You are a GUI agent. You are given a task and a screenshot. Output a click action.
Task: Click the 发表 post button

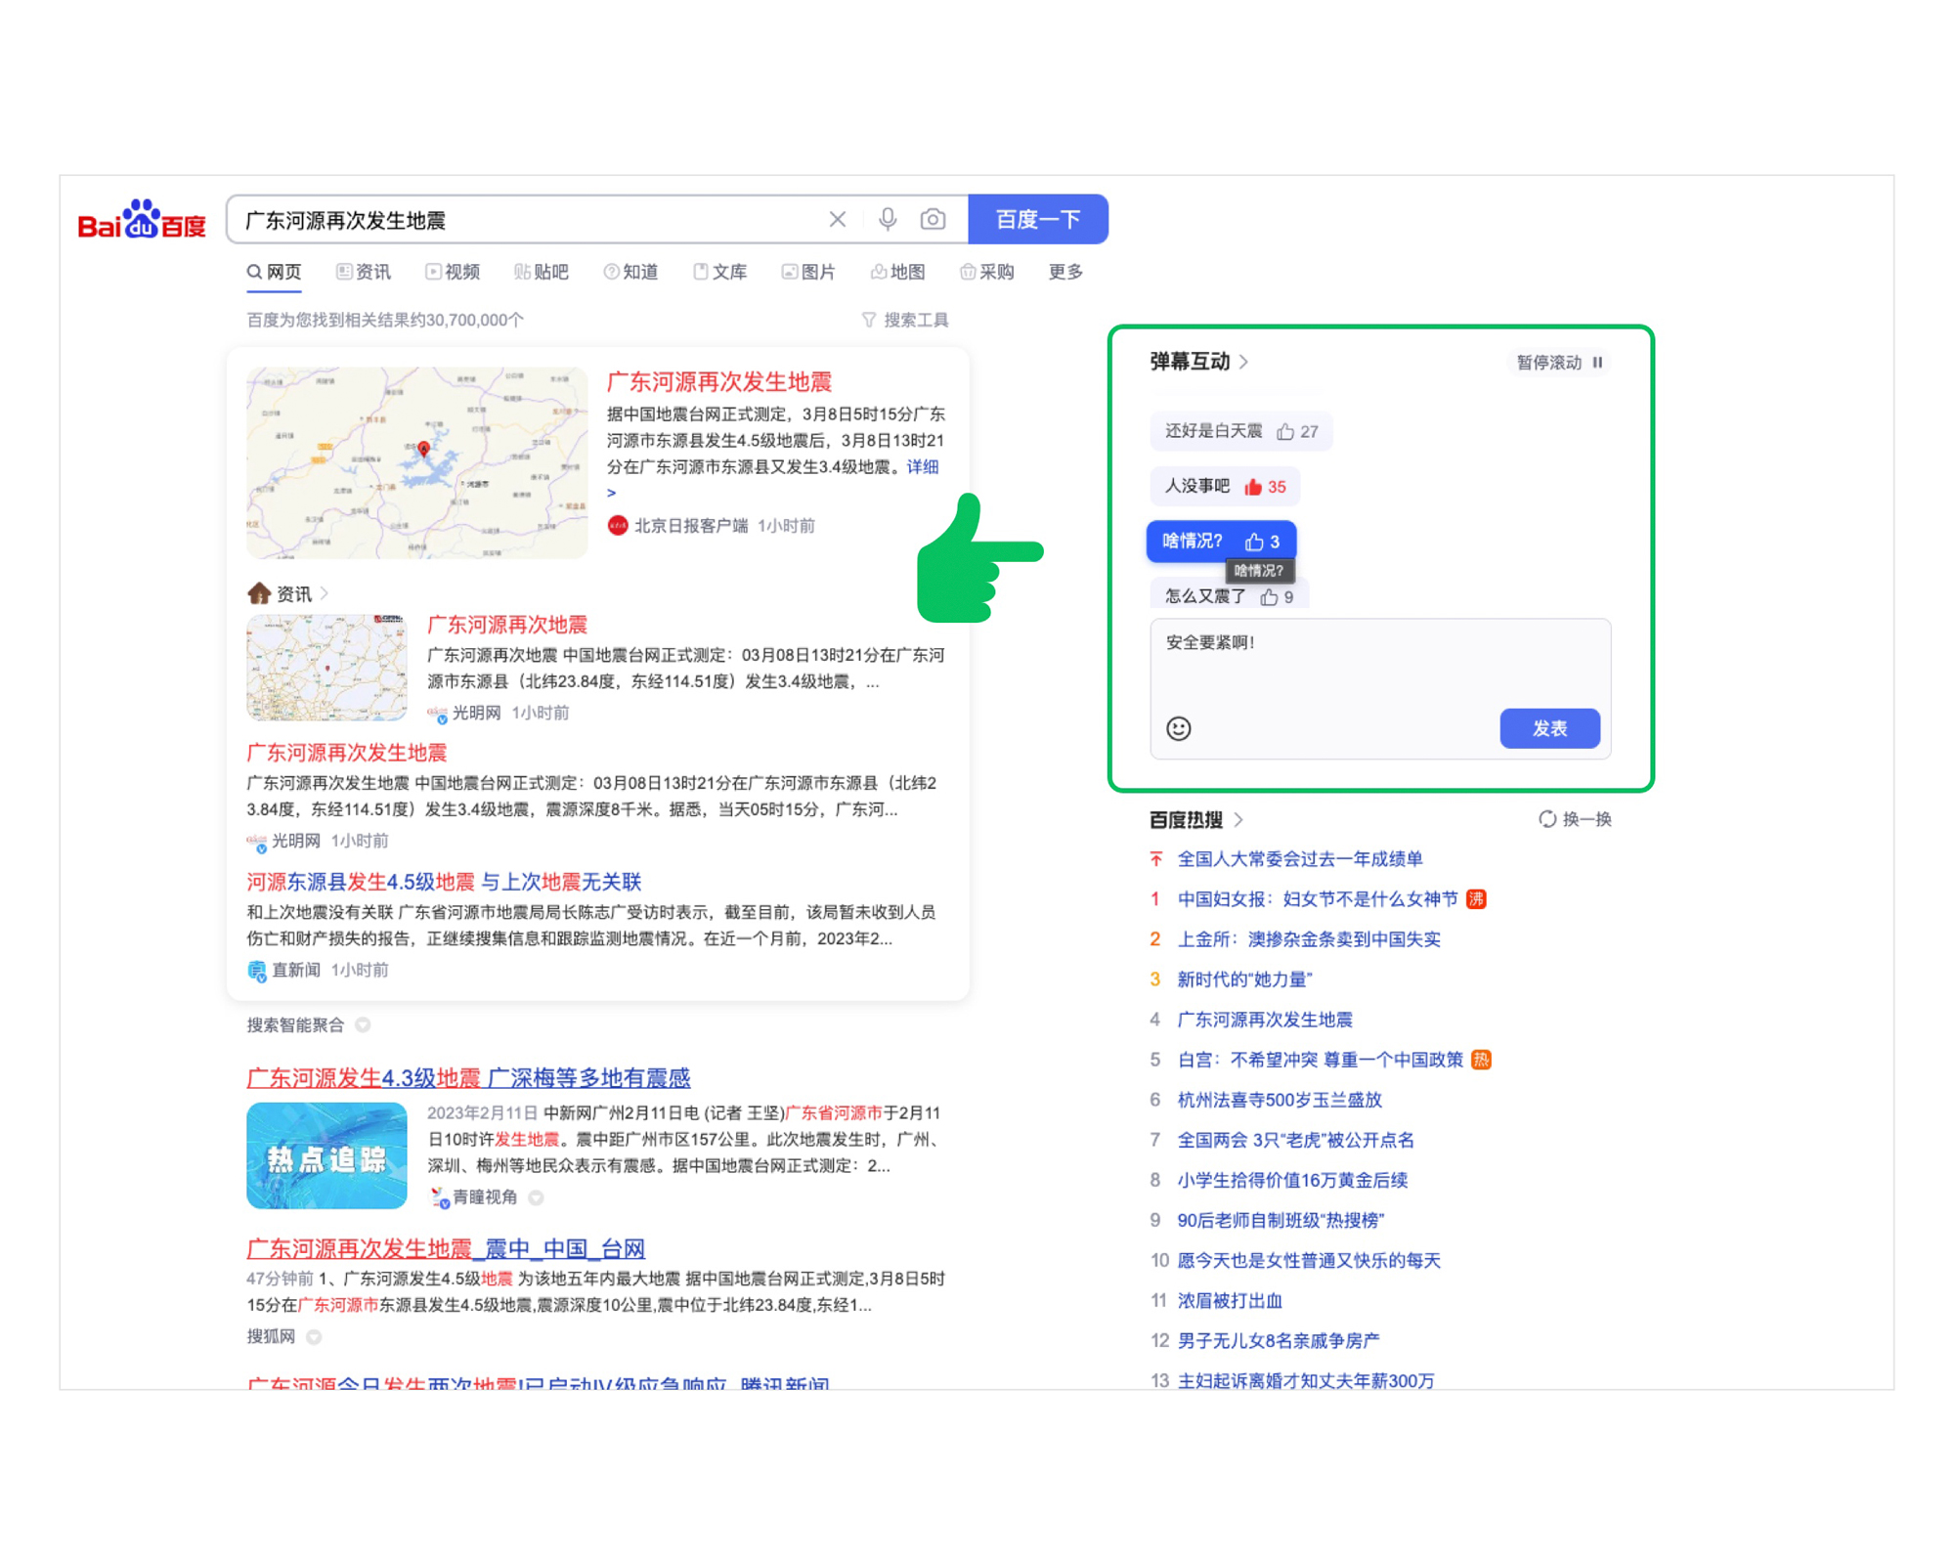click(x=1549, y=728)
